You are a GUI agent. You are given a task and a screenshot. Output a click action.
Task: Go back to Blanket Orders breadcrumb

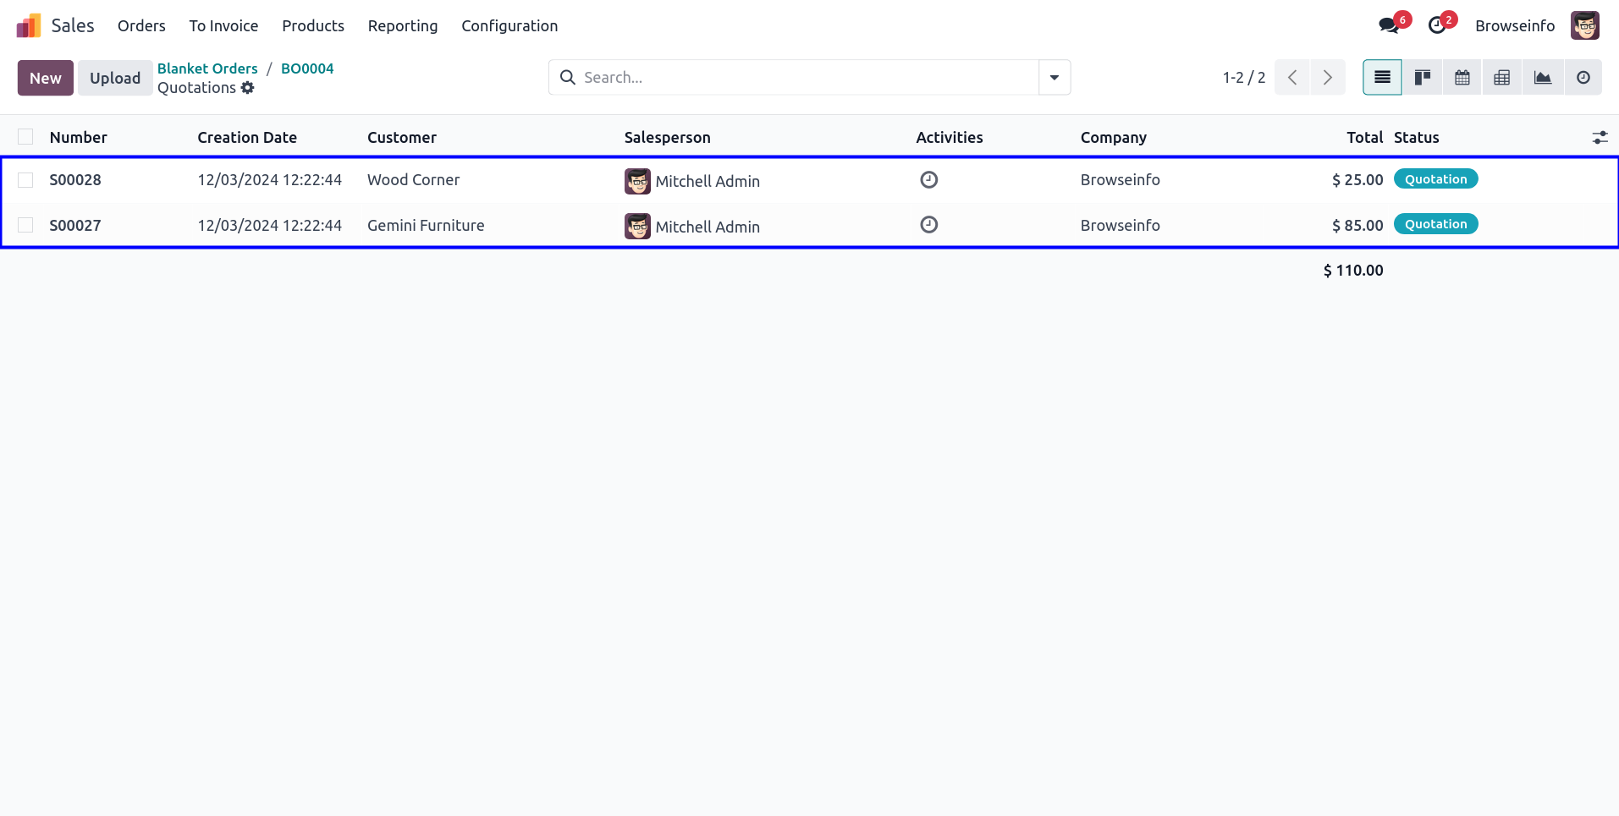coord(207,68)
